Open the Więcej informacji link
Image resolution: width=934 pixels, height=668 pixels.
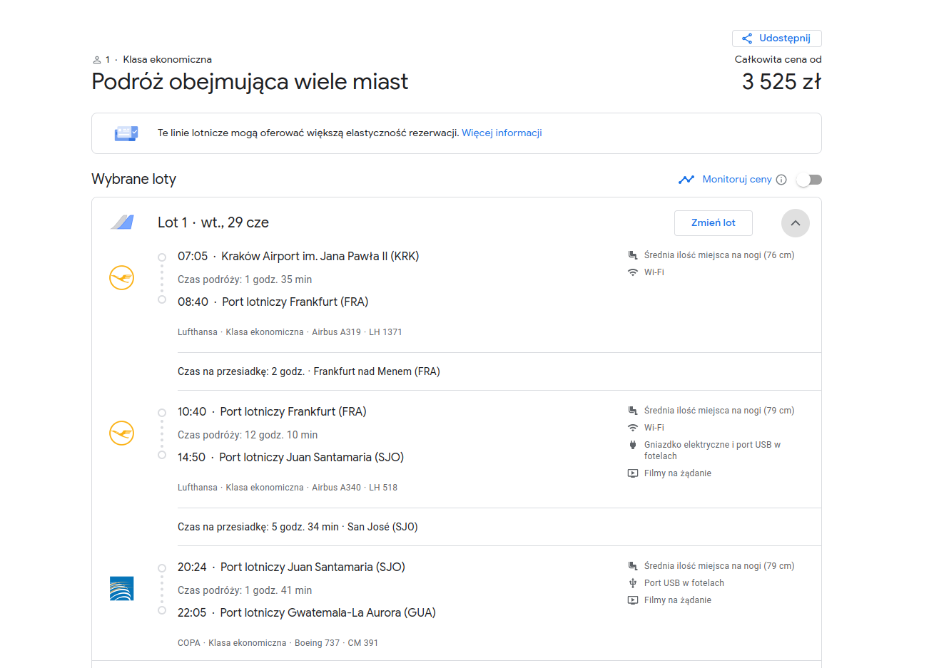[502, 133]
